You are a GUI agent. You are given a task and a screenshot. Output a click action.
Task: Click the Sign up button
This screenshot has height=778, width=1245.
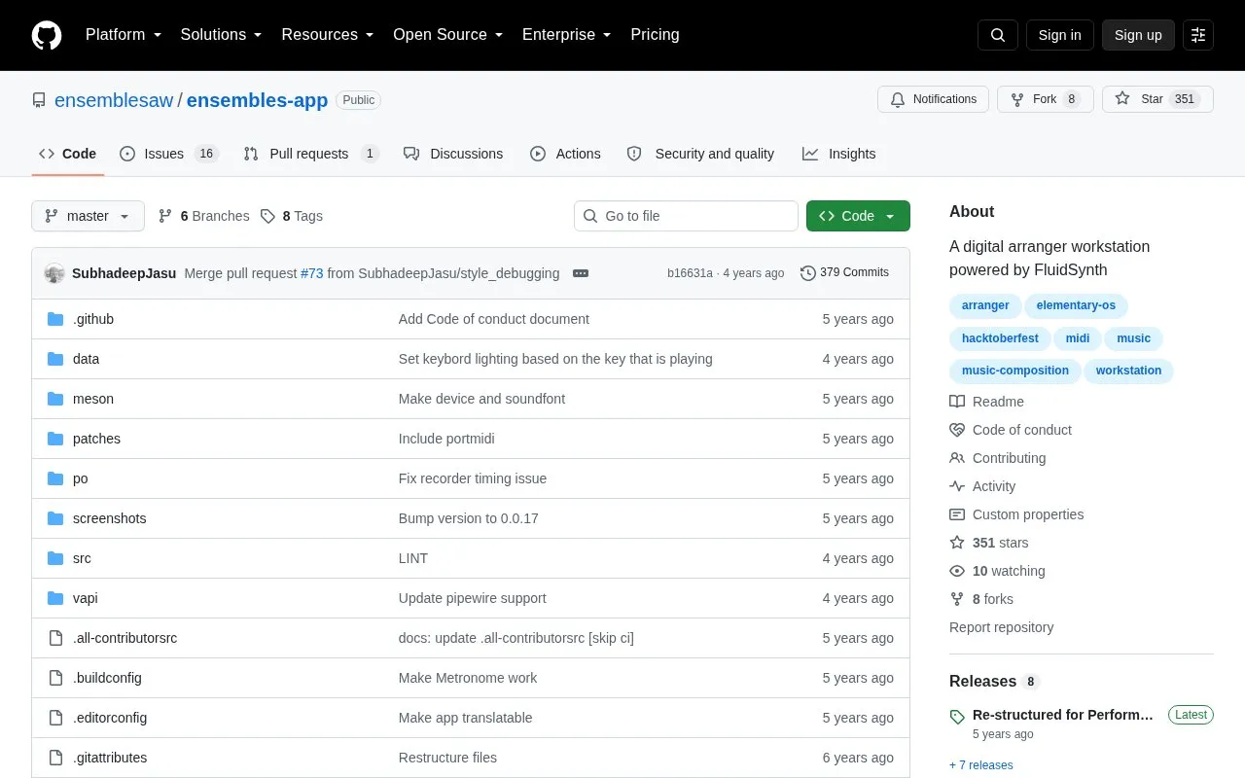(1138, 35)
